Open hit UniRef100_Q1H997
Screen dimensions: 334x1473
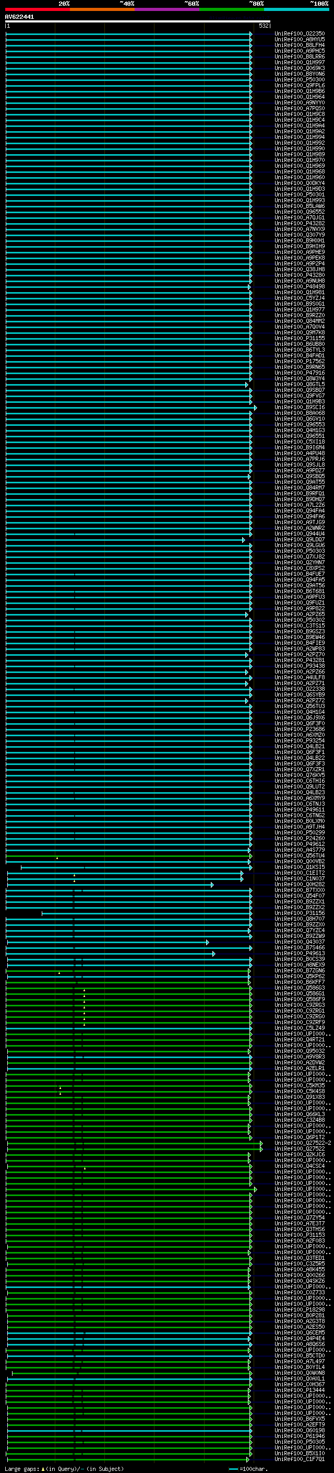click(300, 62)
